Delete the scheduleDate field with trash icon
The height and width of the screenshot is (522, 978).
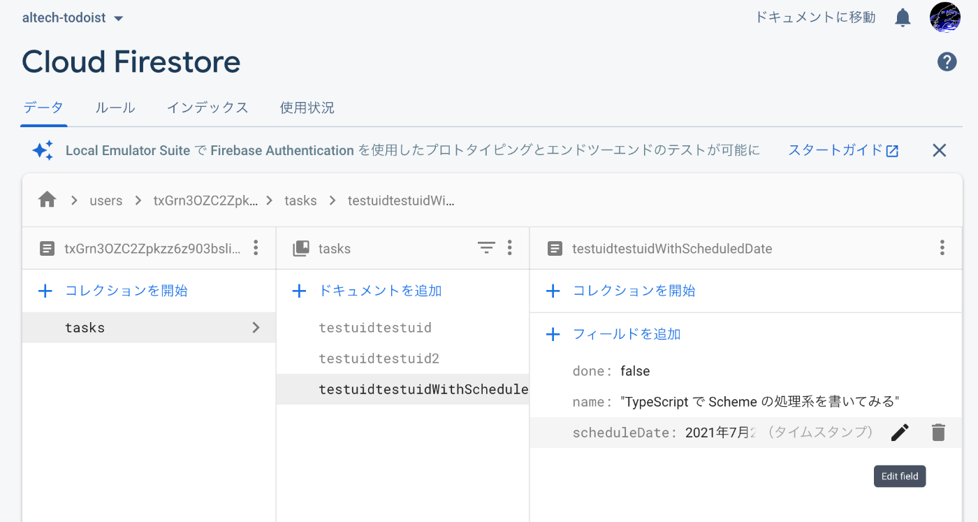pos(938,433)
